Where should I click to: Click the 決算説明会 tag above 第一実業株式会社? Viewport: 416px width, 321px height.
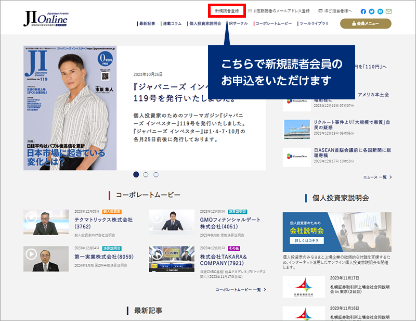coord(112,249)
